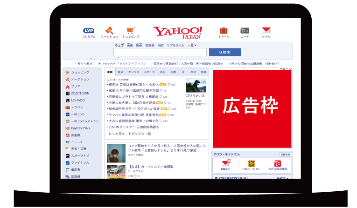Select the リアルタイム search tab

point(175,46)
